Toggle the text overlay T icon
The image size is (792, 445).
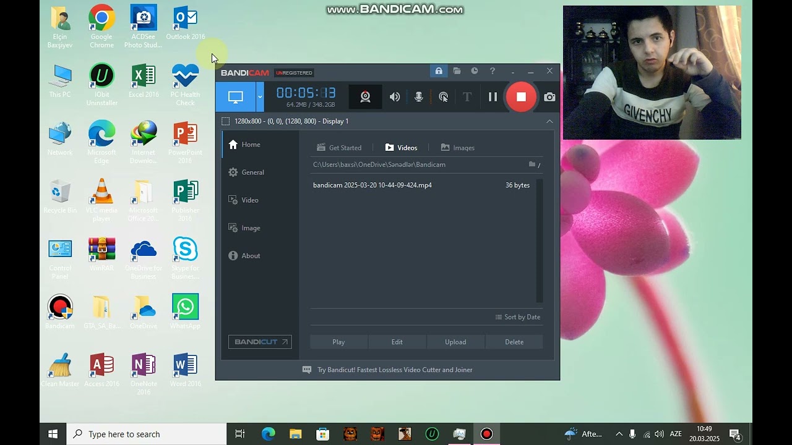click(x=467, y=97)
